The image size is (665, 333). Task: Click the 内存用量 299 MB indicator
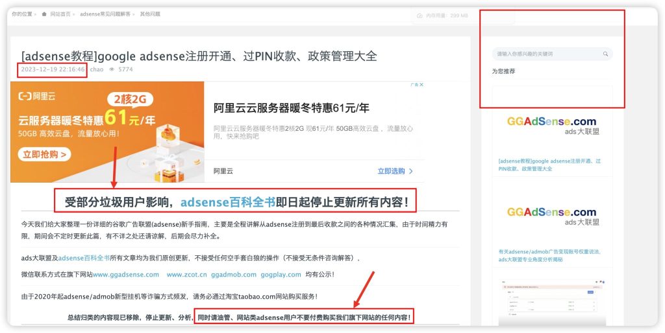point(447,16)
